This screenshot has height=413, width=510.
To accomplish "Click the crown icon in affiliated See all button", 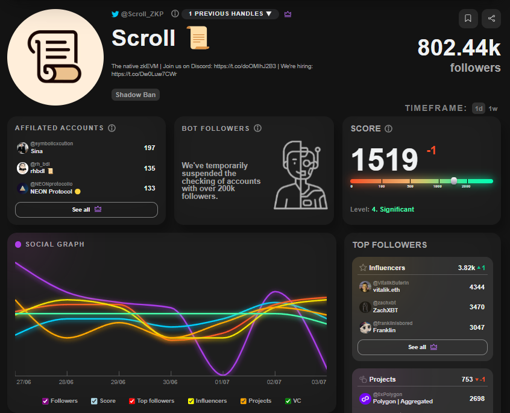I will pos(98,209).
